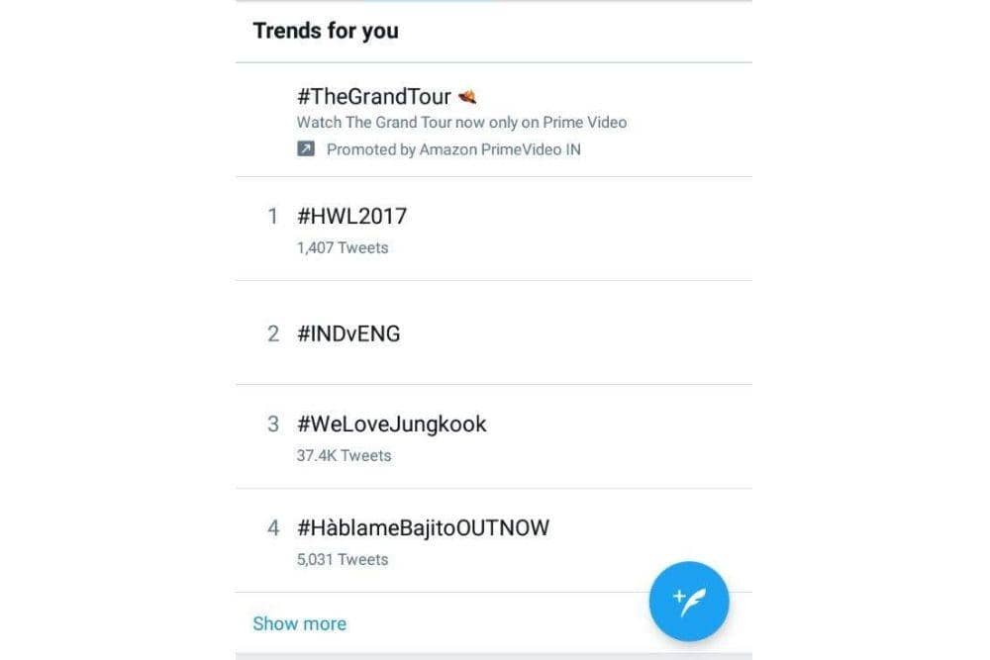Click the 'Trends for you' header

coord(326,31)
